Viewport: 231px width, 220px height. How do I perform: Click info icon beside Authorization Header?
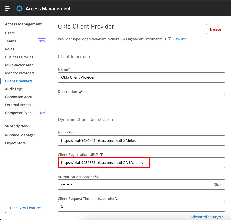tap(97, 177)
